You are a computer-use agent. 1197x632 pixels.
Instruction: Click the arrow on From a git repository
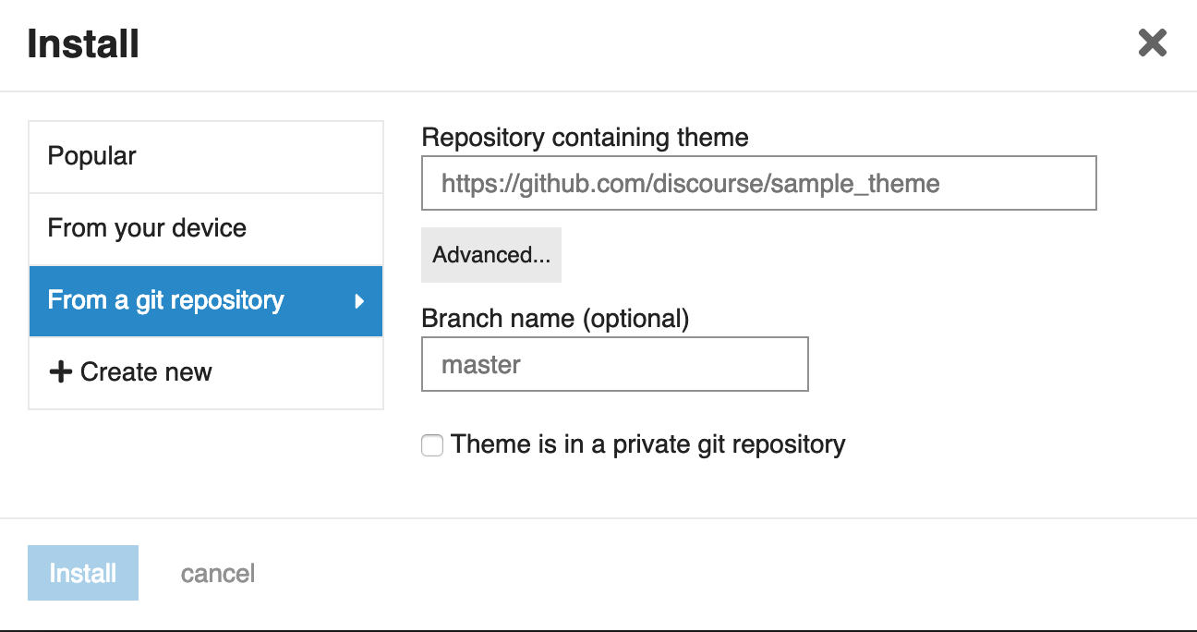coord(359,301)
